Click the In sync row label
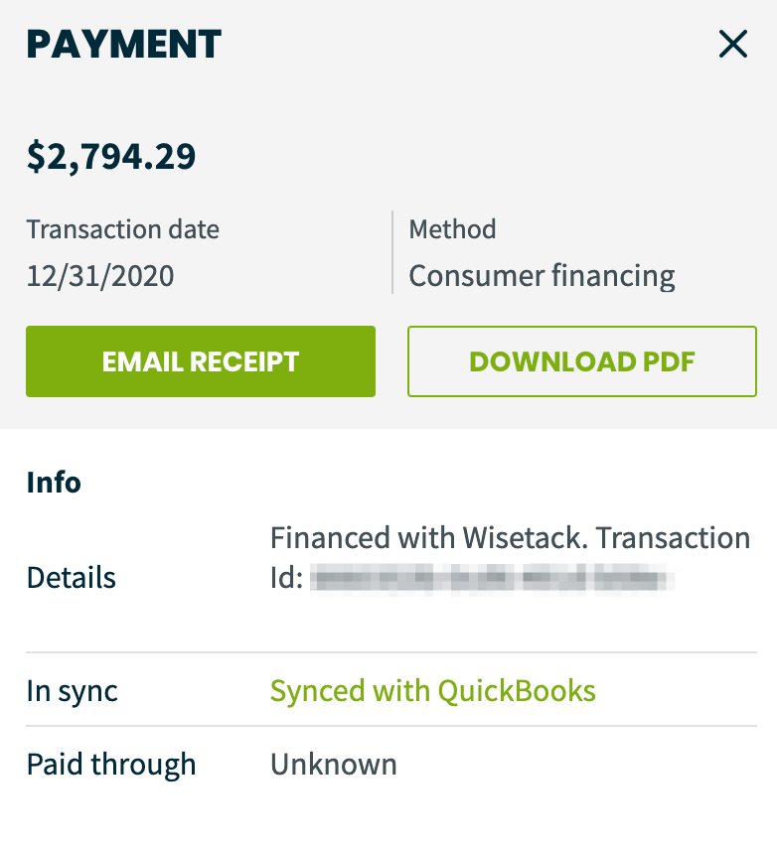The image size is (777, 850). click(x=73, y=692)
